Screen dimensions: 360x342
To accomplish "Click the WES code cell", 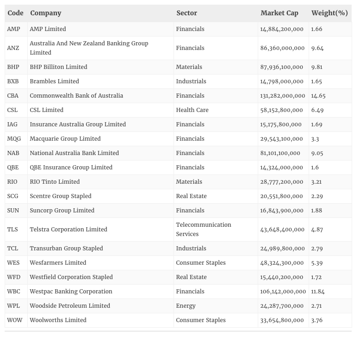I will coord(13,263).
